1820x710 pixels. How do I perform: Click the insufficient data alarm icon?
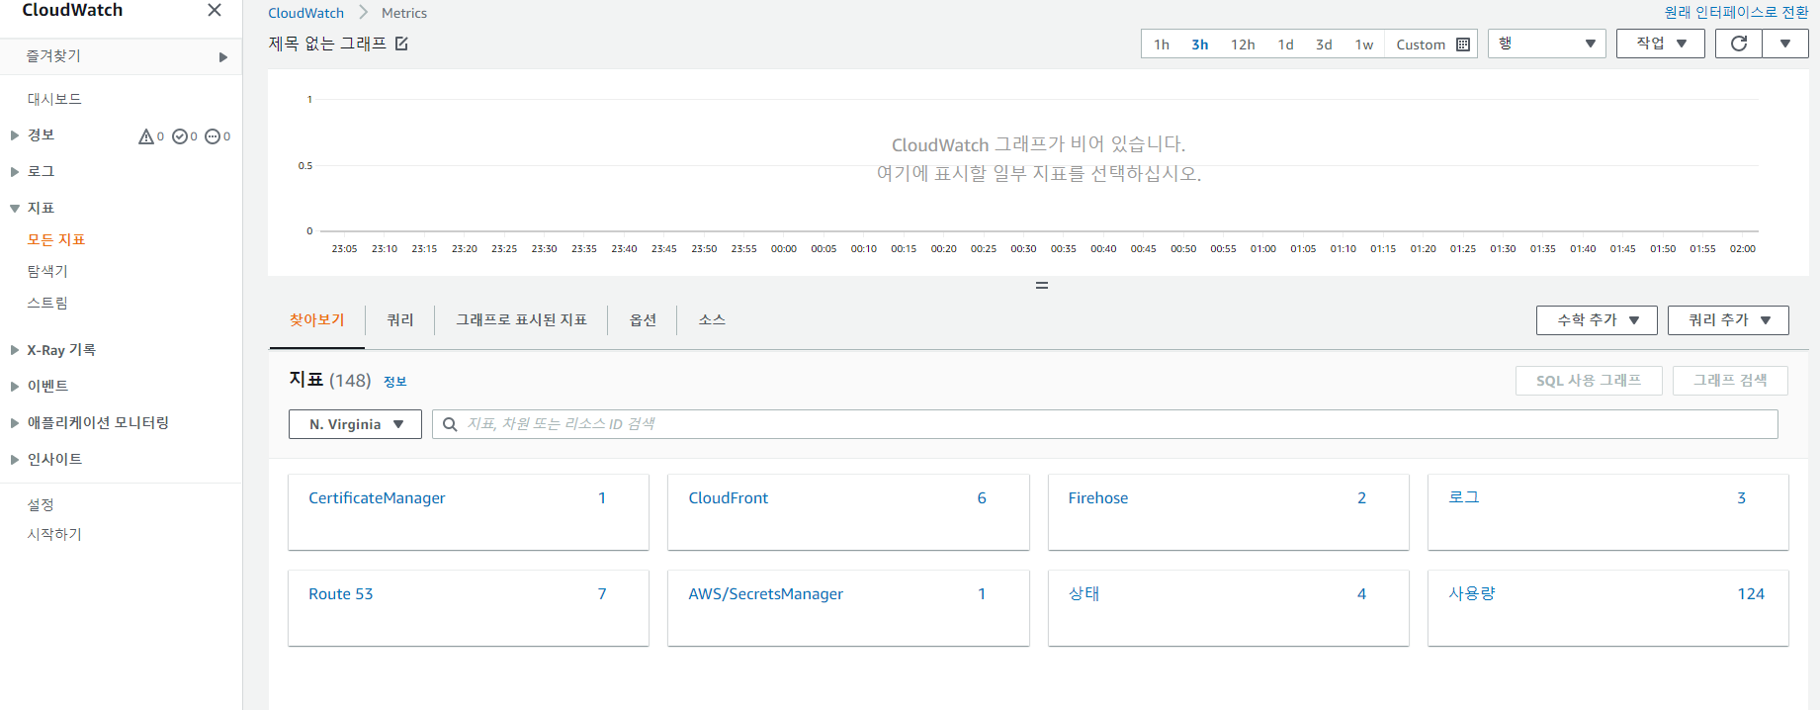point(213,136)
